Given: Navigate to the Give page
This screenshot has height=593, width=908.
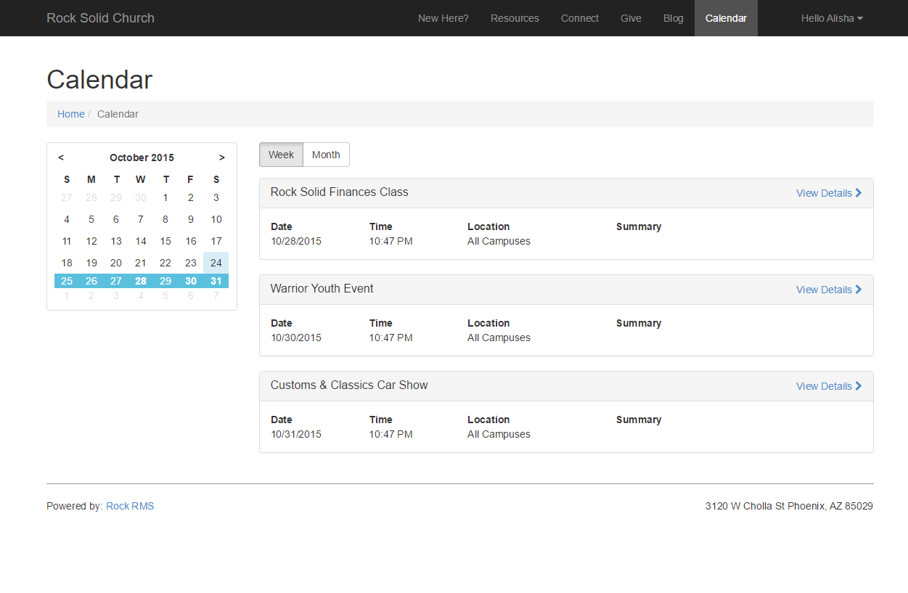Looking at the screenshot, I should (x=631, y=18).
